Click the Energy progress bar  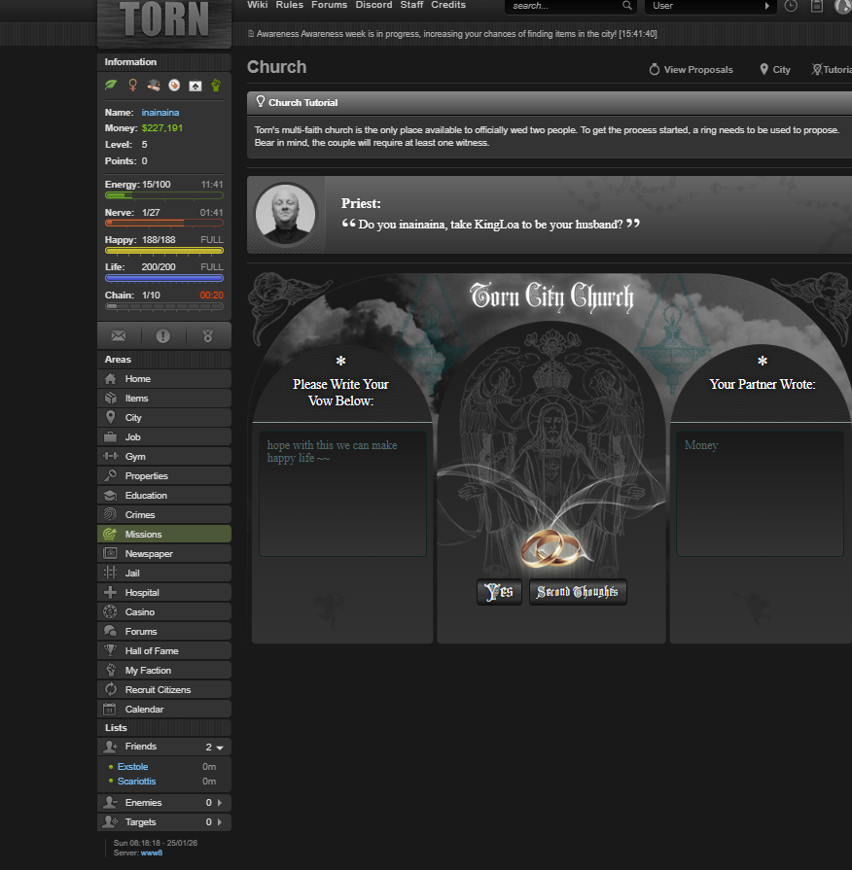point(164,195)
